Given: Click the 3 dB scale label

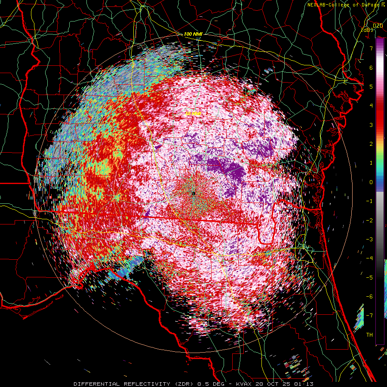Looking at the screenshot, I should (x=371, y=125).
